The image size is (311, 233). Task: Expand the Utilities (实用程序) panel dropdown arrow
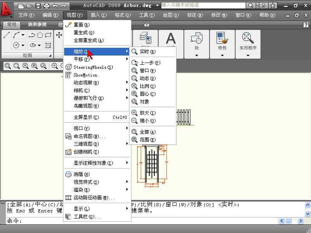[x=248, y=56]
